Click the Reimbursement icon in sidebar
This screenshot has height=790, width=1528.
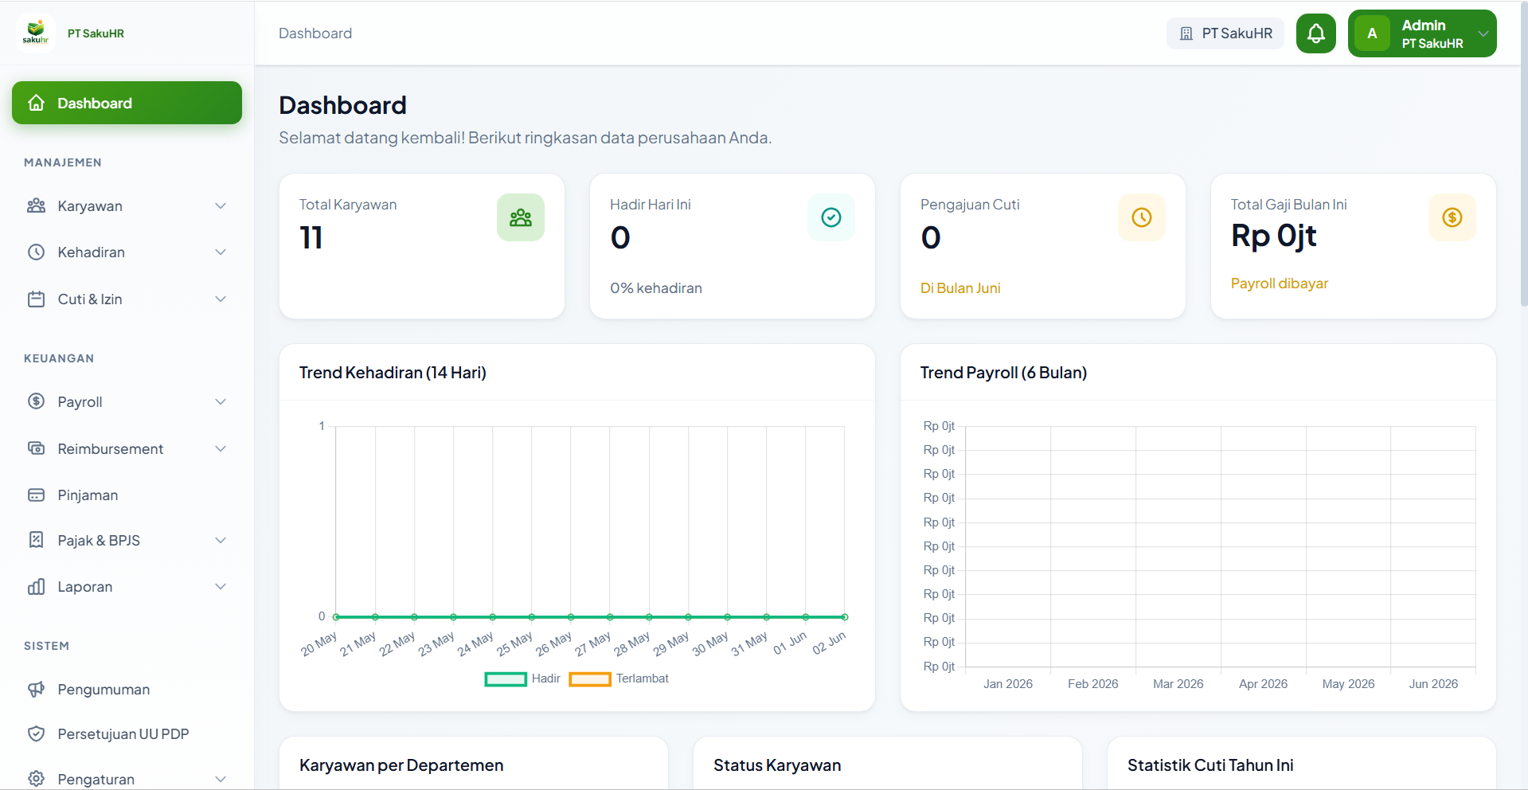click(x=37, y=448)
